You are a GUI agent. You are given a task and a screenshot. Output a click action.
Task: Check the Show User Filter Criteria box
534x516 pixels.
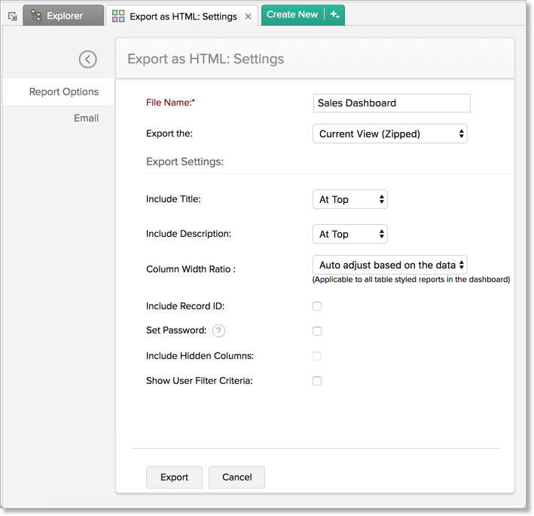[317, 381]
